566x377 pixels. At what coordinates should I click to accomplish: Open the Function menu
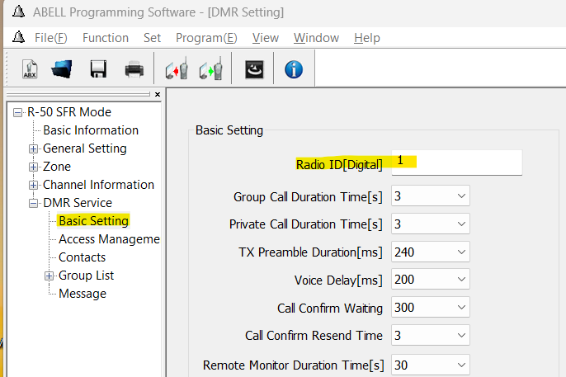pyautogui.click(x=106, y=38)
